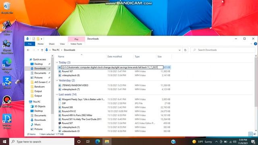Open AVS Video Editor desktop shortcut
258x145 pixels.
click(7, 28)
